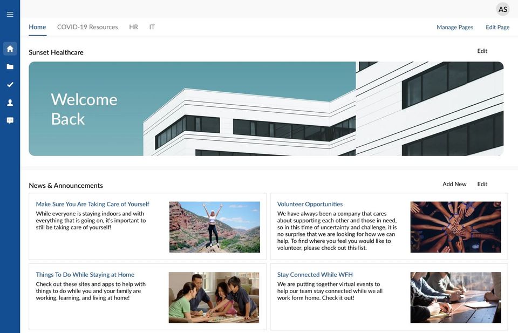Click the text 'please check out this list'
The width and height of the screenshot is (518, 333).
click(335, 248)
